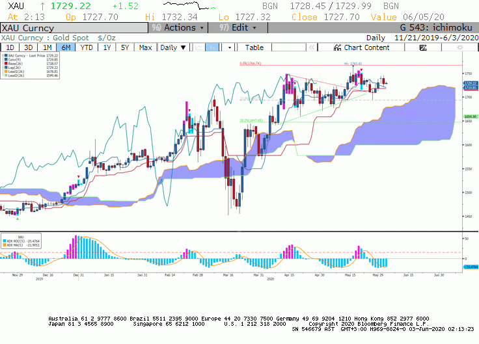Open chart settings gear icon
This screenshot has width=479, height=344.
pyautogui.click(x=459, y=47)
